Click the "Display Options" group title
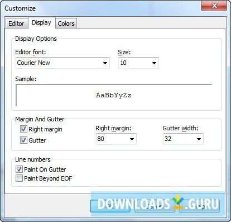Image resolution: width=231 pixels, height=222 pixels. coord(36,39)
